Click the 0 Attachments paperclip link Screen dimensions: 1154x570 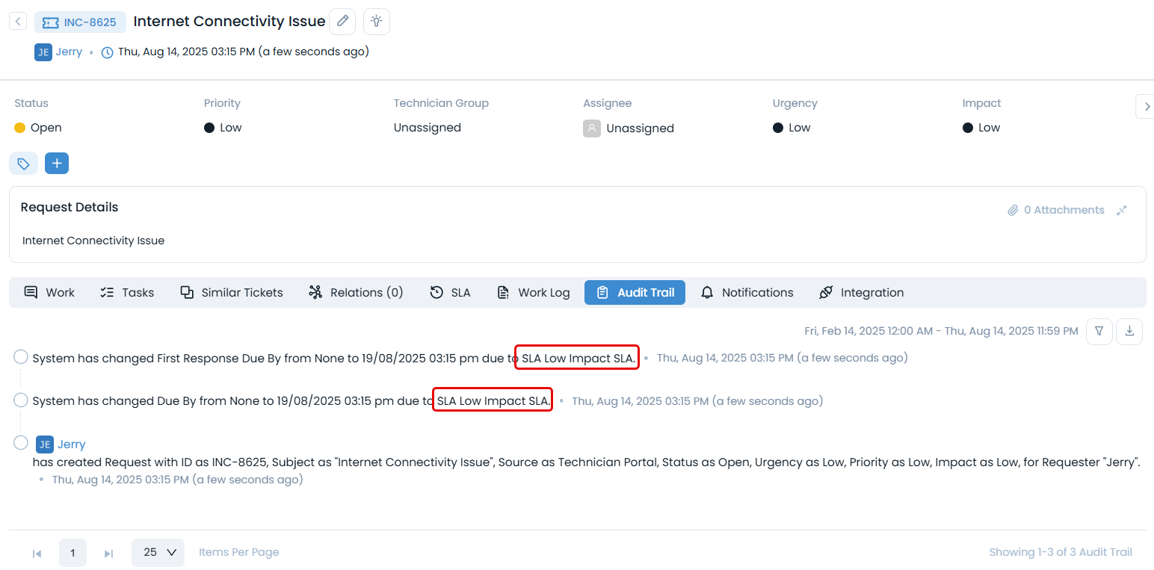pos(1055,211)
